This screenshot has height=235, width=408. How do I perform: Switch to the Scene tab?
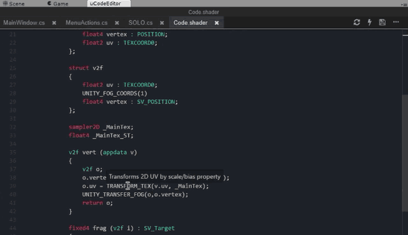click(13, 4)
